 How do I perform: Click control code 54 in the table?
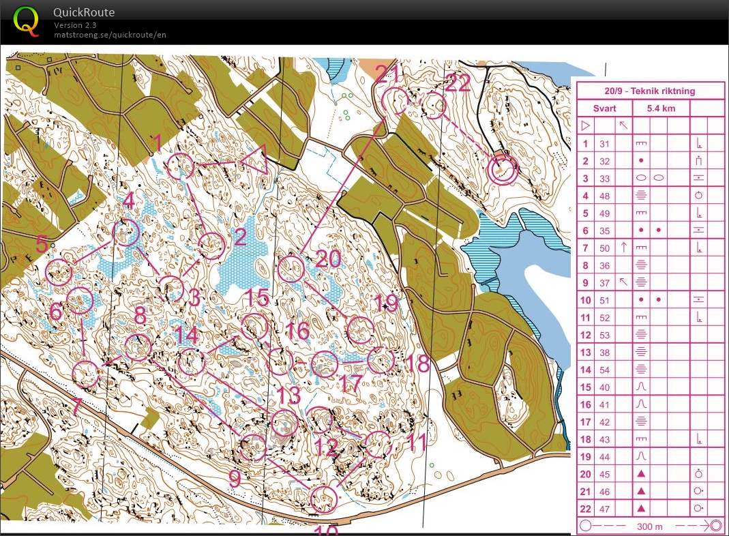(604, 370)
